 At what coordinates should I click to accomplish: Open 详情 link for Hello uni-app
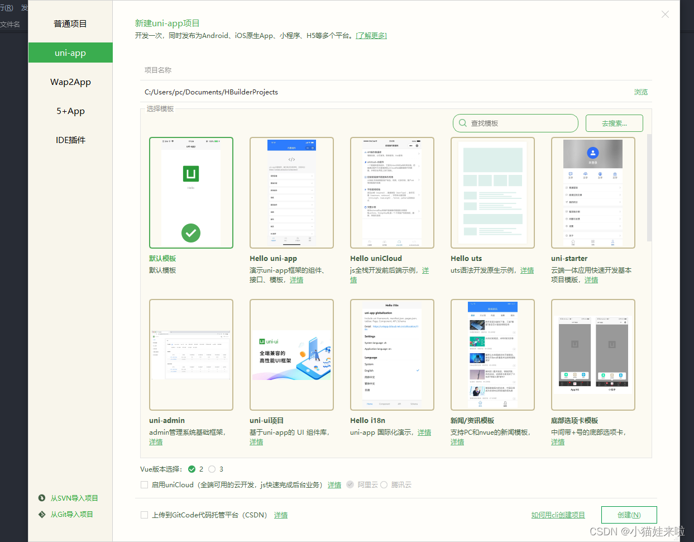point(296,280)
